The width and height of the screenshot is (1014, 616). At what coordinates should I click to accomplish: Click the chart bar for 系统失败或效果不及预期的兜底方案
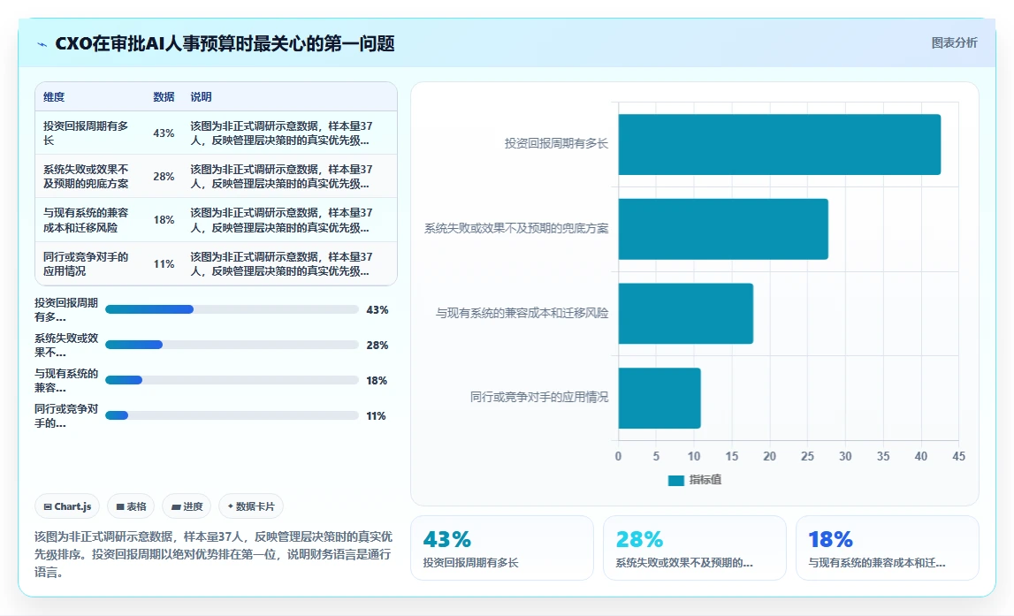(x=723, y=229)
